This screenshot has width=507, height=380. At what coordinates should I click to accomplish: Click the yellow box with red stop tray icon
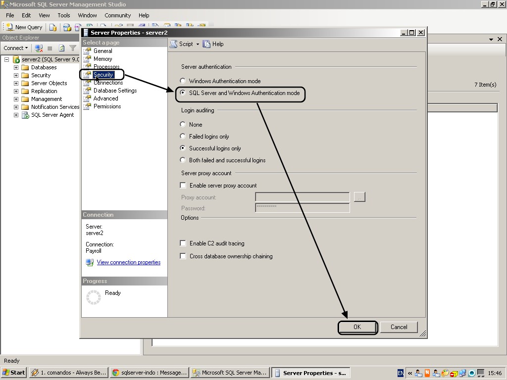coord(454,374)
